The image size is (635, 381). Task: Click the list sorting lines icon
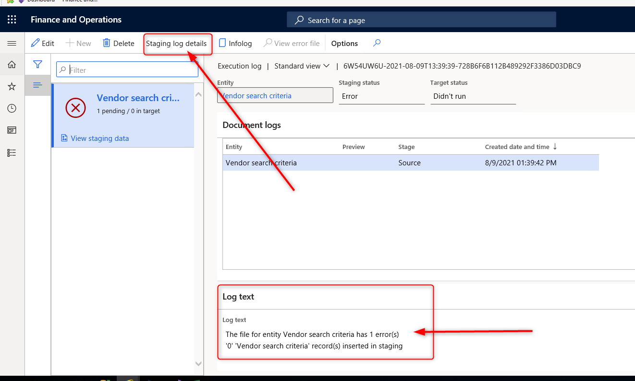pos(38,85)
